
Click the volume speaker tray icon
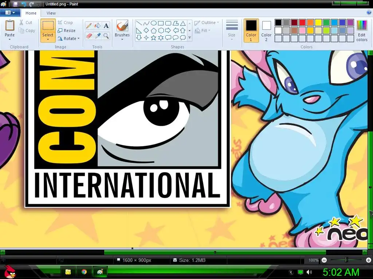[309, 272]
